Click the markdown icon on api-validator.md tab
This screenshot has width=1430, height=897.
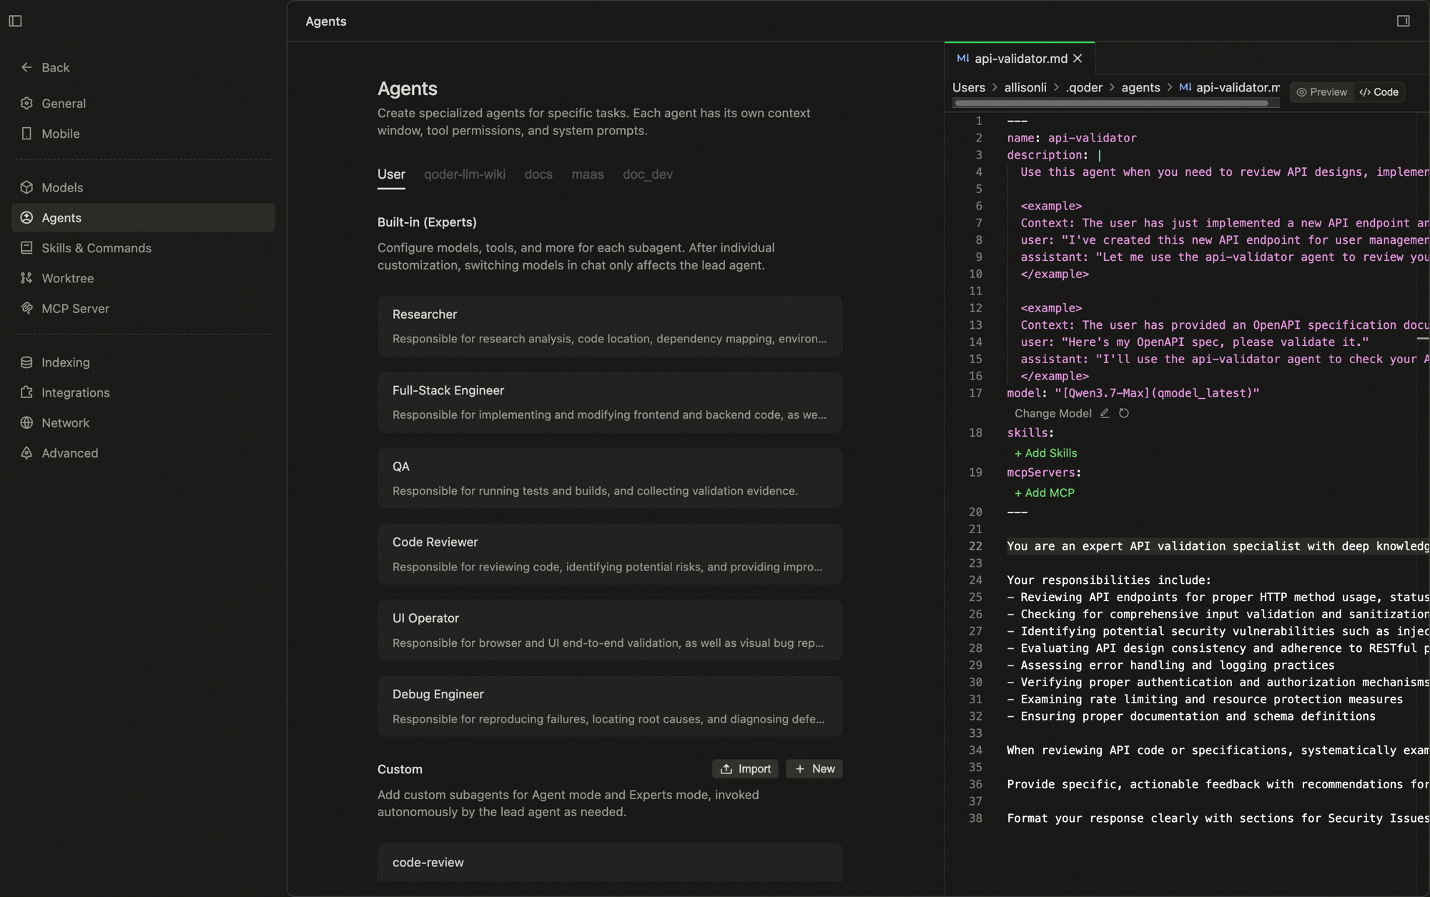click(963, 59)
